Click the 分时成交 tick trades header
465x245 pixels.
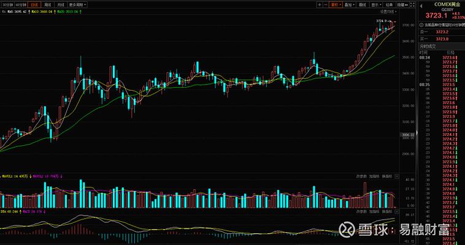428,46
